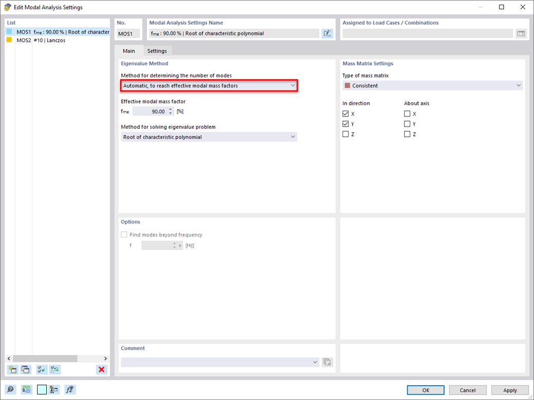Invert the list selection
The width and height of the screenshot is (534, 400).
[54, 369]
